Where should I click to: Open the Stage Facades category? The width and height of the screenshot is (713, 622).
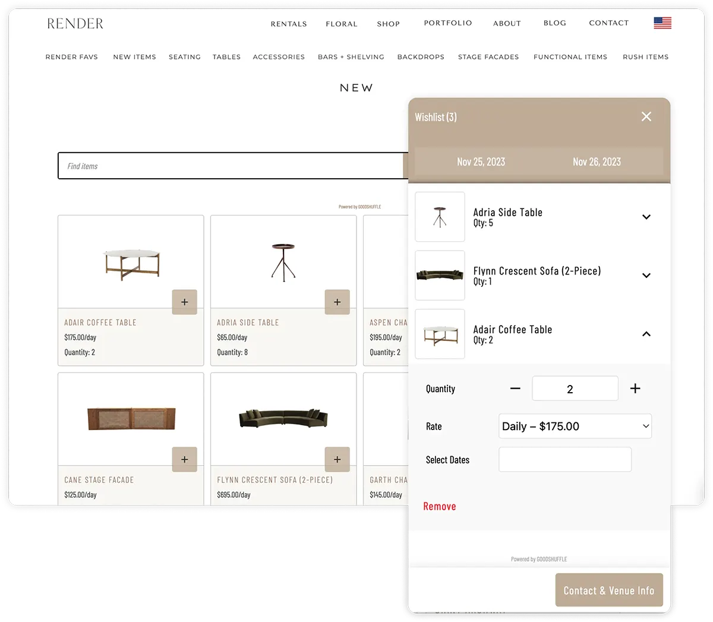click(488, 57)
